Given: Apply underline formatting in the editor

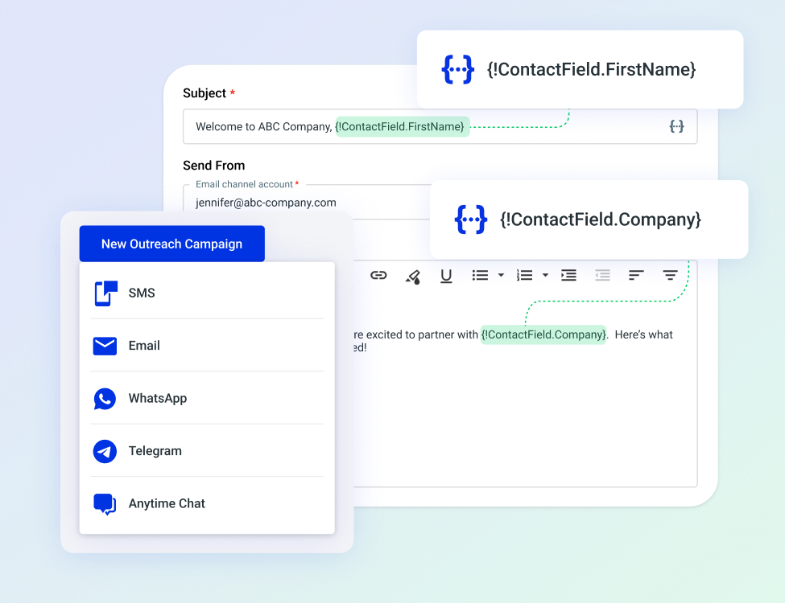Looking at the screenshot, I should point(446,275).
